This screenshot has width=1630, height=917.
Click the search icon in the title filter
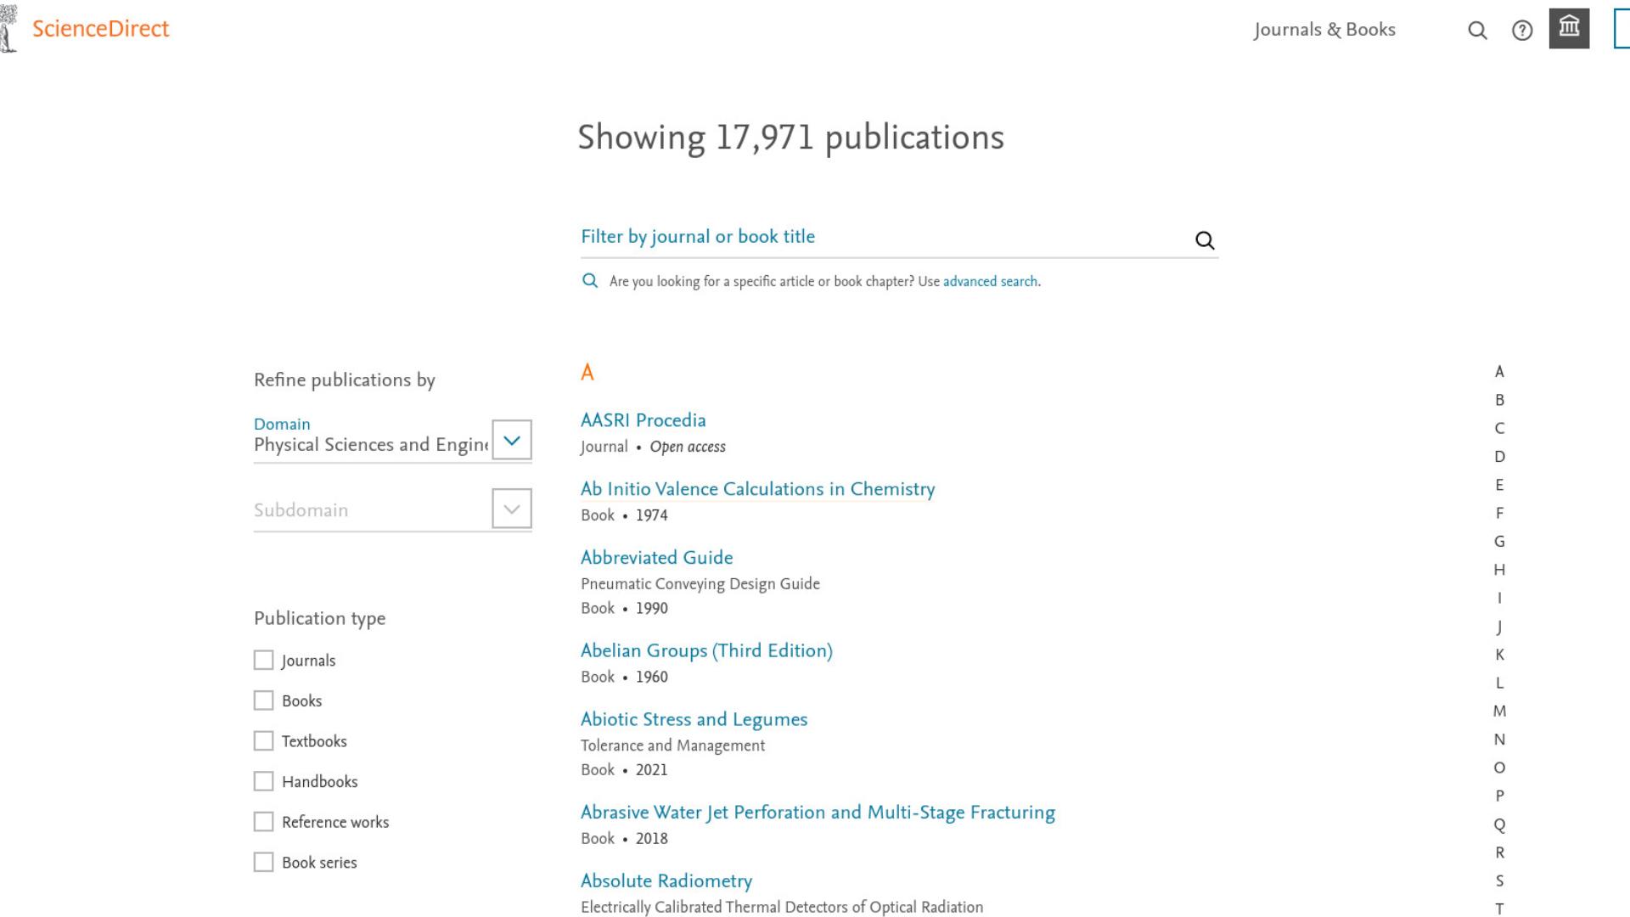(1205, 240)
